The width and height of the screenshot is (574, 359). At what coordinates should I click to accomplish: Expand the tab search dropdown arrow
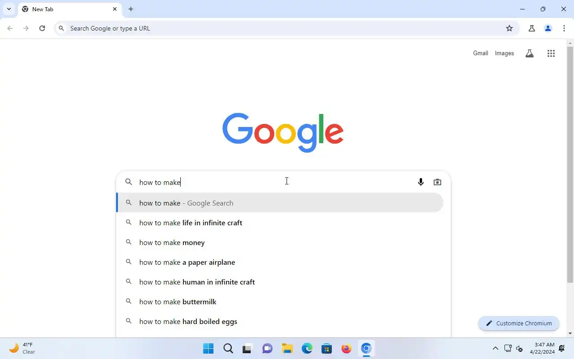click(9, 9)
